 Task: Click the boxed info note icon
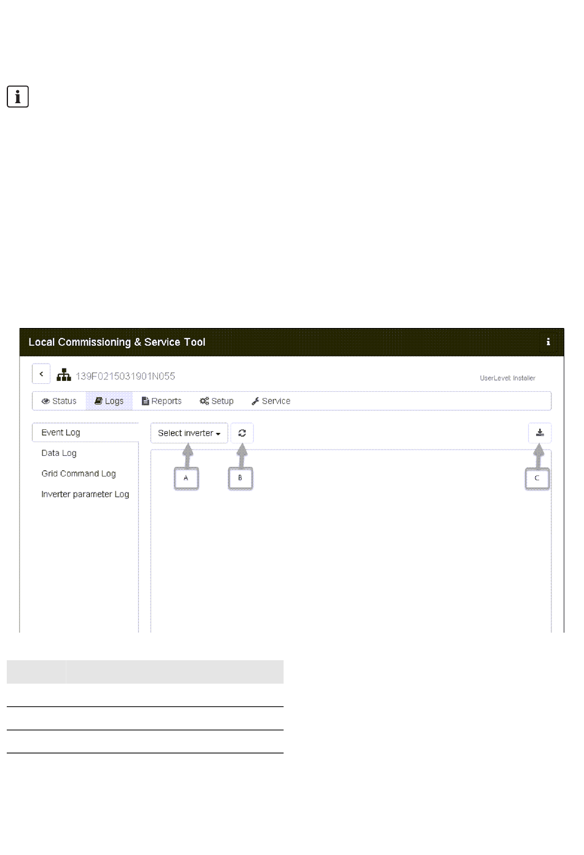(x=18, y=97)
